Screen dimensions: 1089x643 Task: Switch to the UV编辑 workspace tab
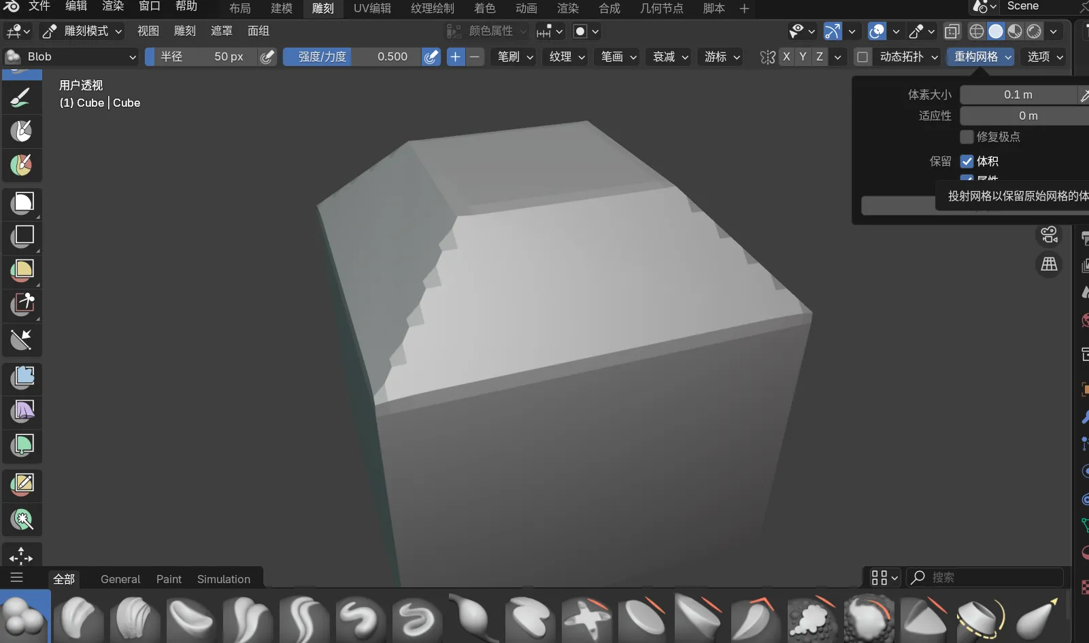point(372,9)
